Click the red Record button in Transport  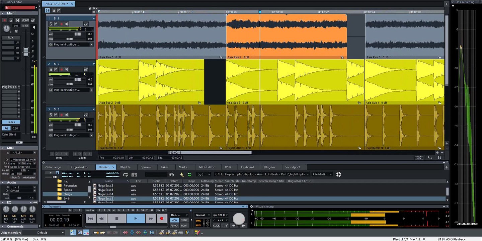pyautogui.click(x=162, y=219)
